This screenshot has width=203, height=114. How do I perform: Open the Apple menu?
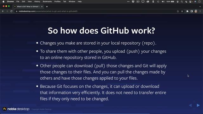(x=3, y=2)
